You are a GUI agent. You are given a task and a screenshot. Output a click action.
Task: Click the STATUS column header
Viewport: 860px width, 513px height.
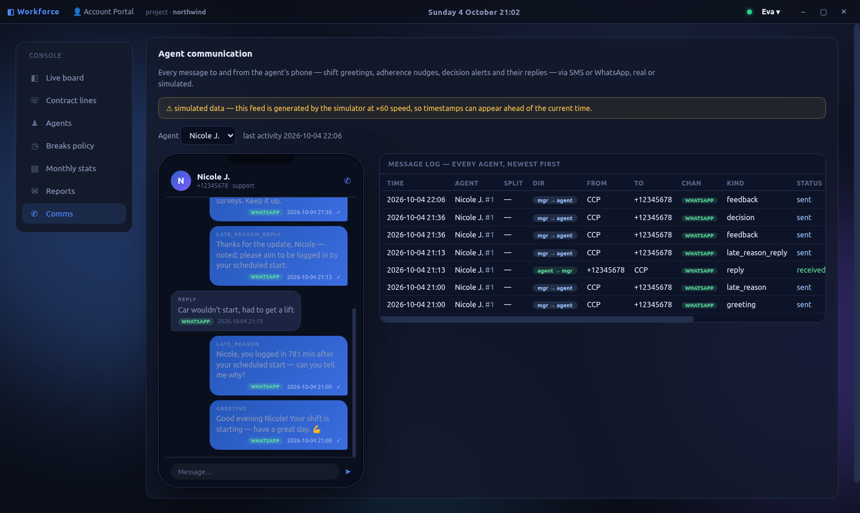[809, 183]
